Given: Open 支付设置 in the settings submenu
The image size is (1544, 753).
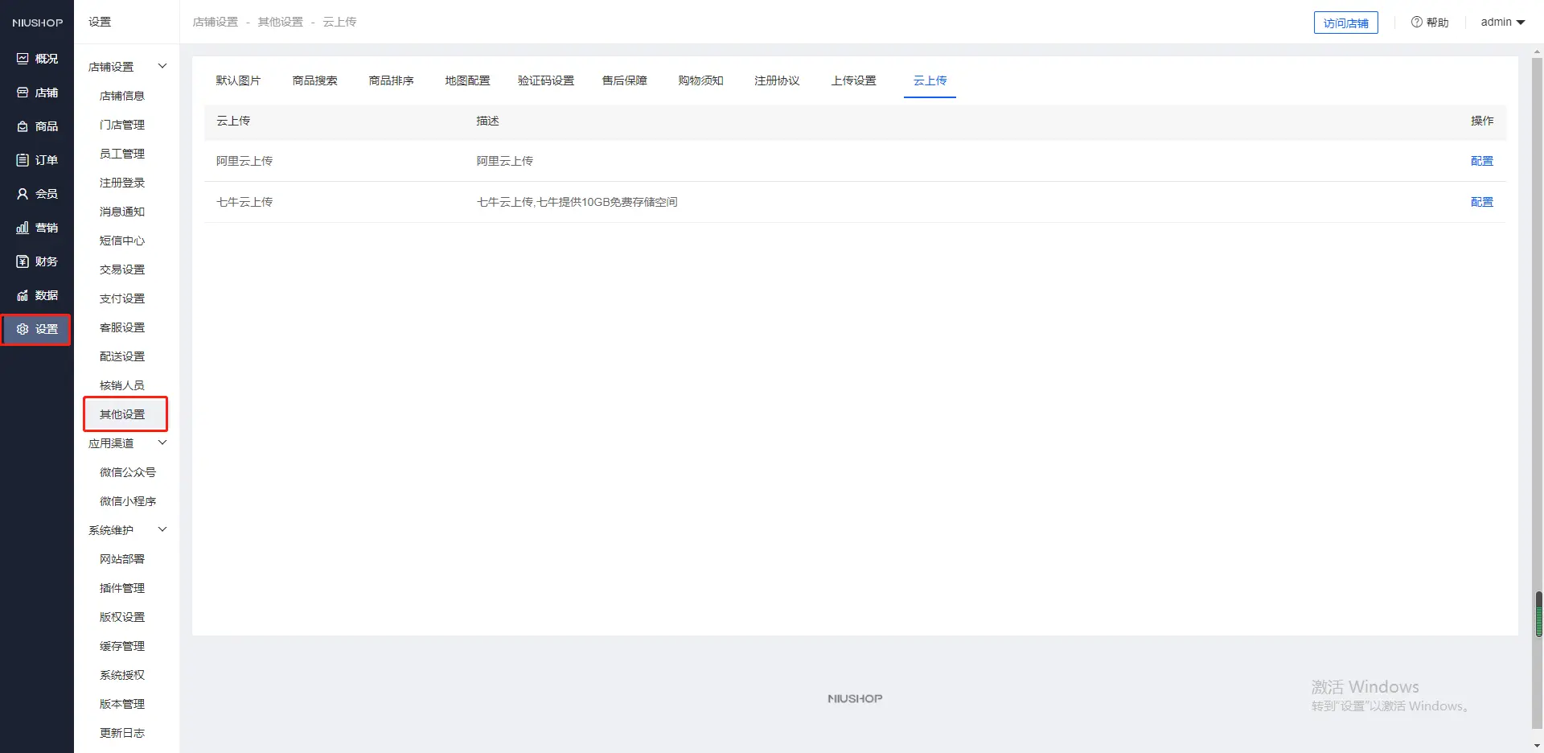Looking at the screenshot, I should [x=122, y=298].
